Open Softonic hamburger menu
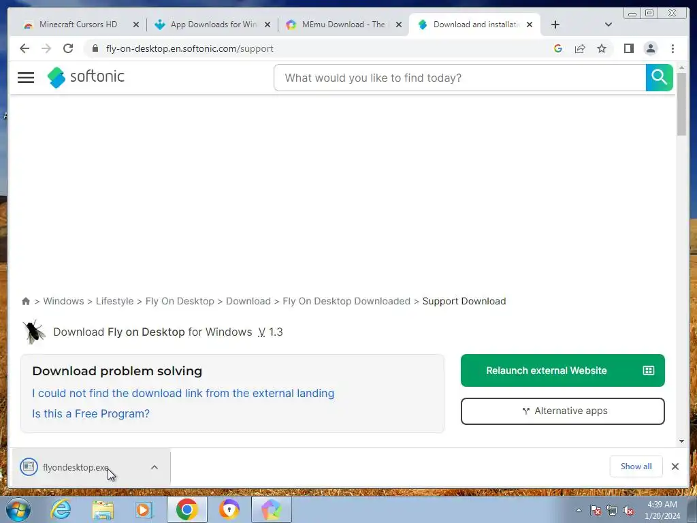This screenshot has height=523, width=697. click(x=26, y=78)
